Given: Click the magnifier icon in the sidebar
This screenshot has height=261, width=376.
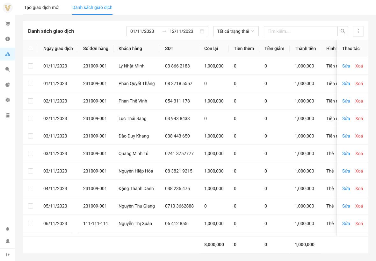Looking at the screenshot, I should point(8,69).
